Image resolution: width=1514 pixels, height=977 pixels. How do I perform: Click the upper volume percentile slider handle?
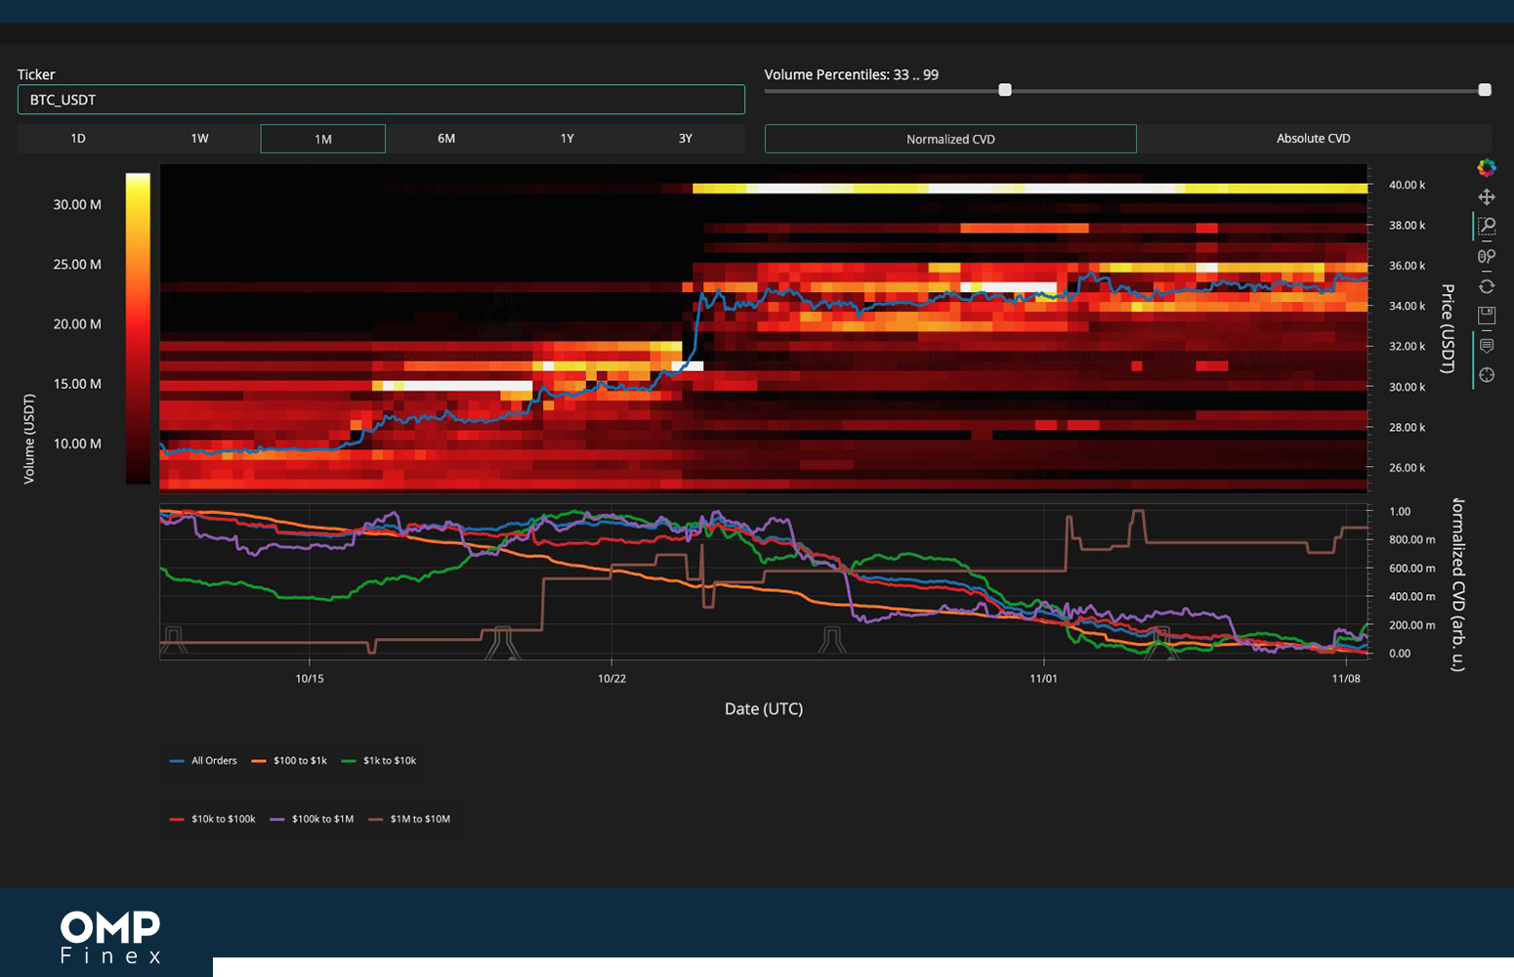click(x=1485, y=90)
